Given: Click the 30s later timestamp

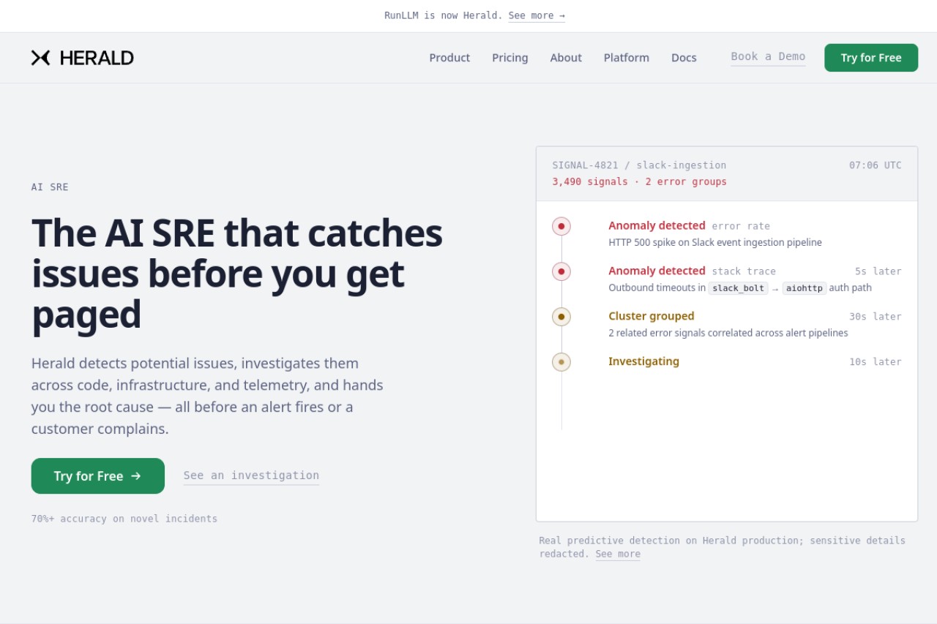Looking at the screenshot, I should 876,317.
